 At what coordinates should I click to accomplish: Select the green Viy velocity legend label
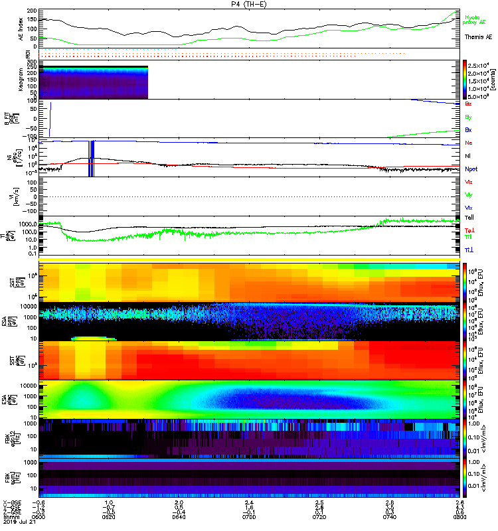point(469,195)
